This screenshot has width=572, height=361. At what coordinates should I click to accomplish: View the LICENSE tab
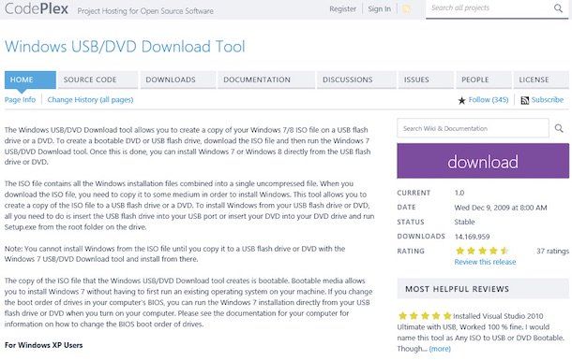click(541, 79)
